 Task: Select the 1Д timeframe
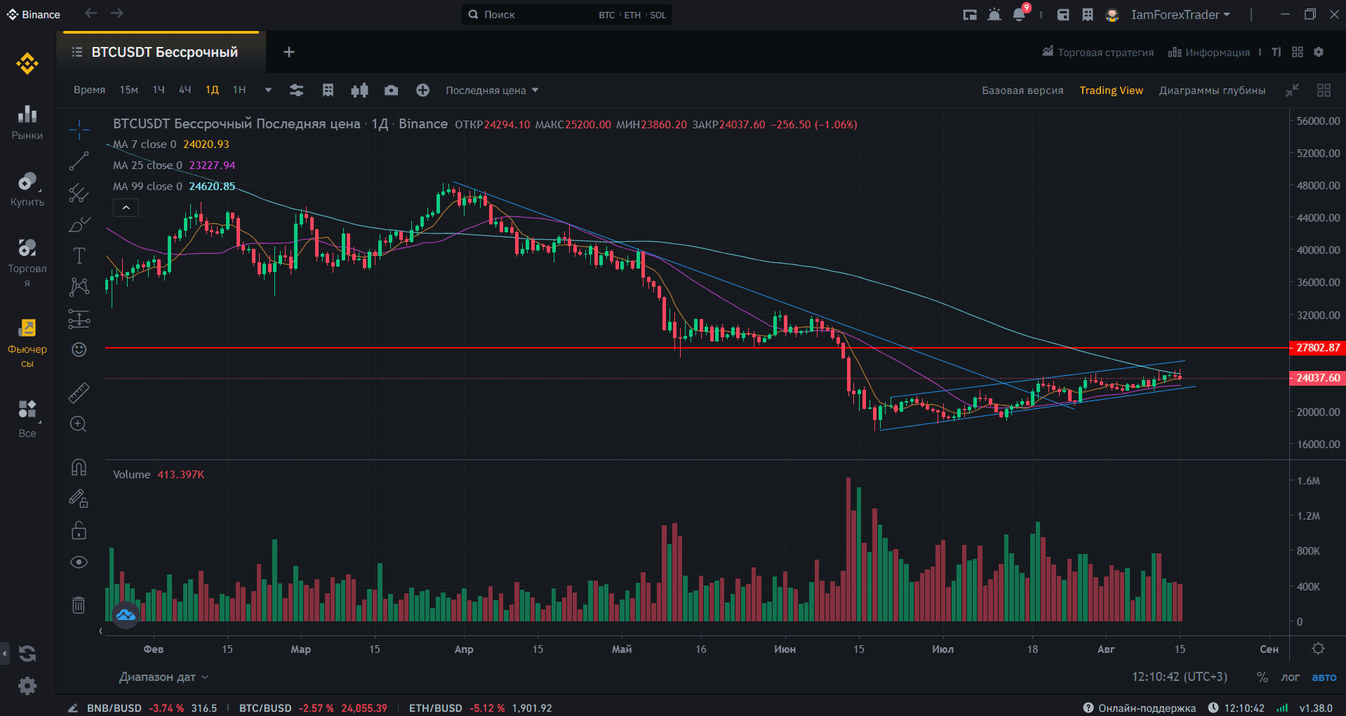click(x=212, y=90)
